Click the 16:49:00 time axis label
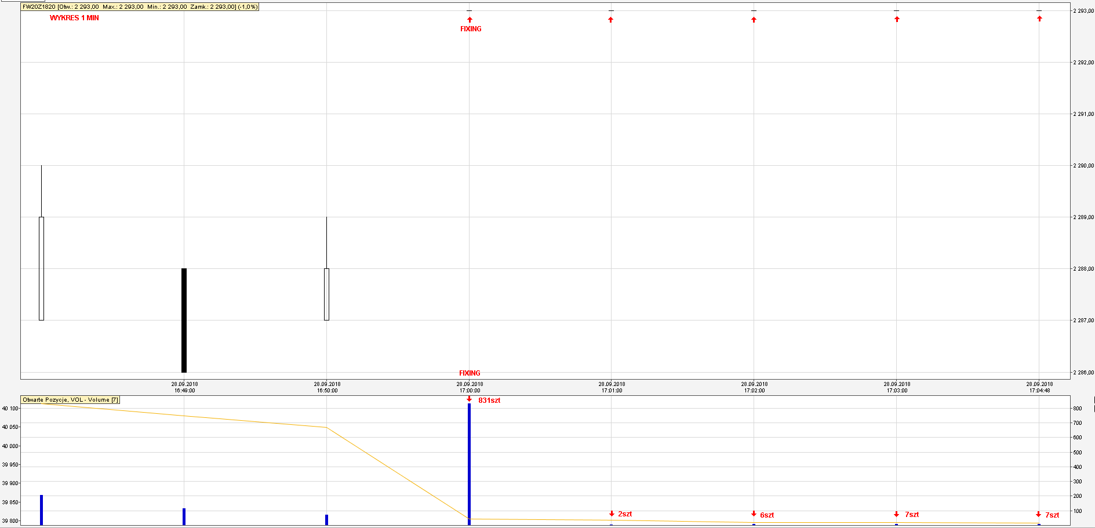The height and width of the screenshot is (528, 1095). (x=184, y=387)
